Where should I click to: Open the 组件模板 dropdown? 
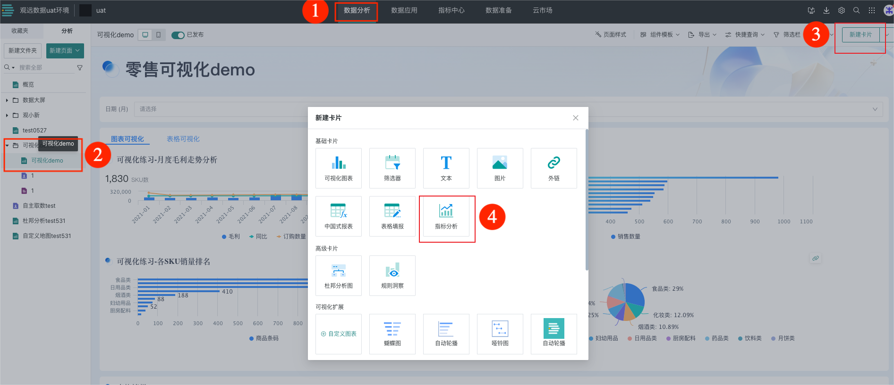[x=660, y=35]
